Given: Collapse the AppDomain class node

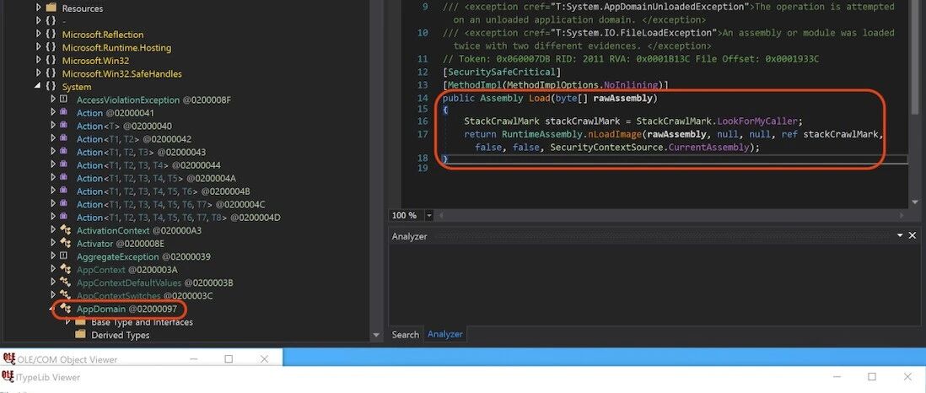Looking at the screenshot, I should pyautogui.click(x=53, y=309).
